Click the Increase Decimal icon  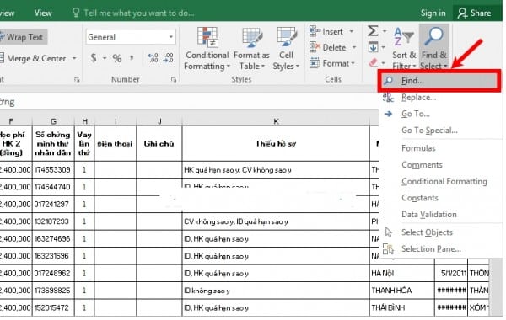point(153,58)
